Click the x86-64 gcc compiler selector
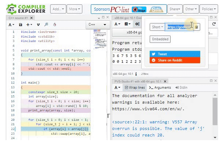This screenshot has height=146, width=224. pyautogui.click(x=127, y=32)
